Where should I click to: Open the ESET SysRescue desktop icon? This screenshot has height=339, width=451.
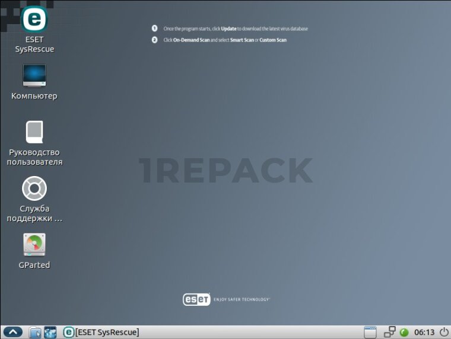[x=34, y=20]
